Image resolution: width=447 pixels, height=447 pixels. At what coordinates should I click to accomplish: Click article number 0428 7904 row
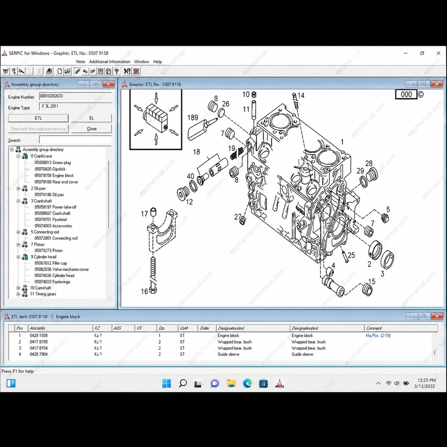[39, 354]
